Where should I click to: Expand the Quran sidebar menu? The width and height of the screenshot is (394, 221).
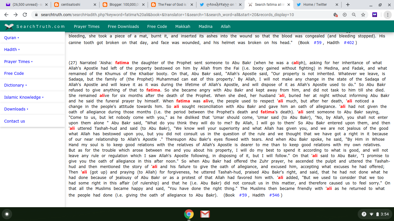[12, 38]
